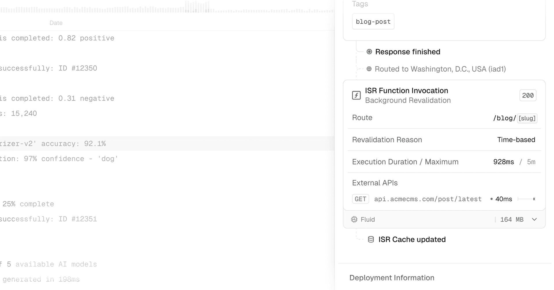Click the globe icon beside Routed to Washington
This screenshot has height=290, width=554.
tap(369, 69)
